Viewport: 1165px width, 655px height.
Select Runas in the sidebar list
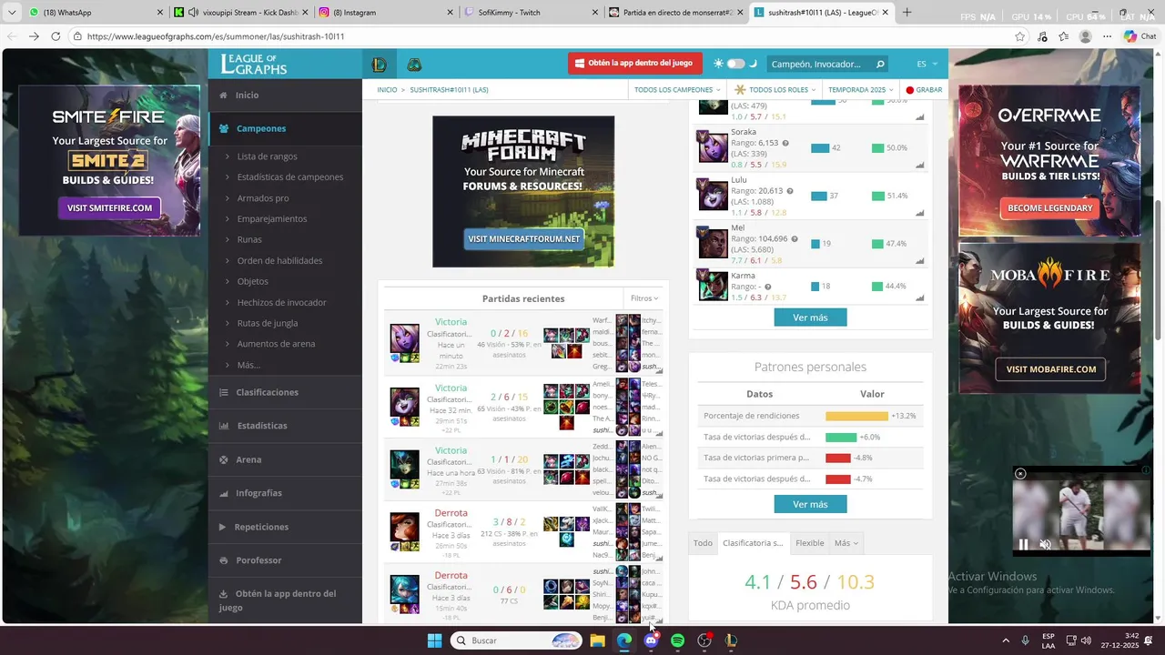click(x=249, y=240)
